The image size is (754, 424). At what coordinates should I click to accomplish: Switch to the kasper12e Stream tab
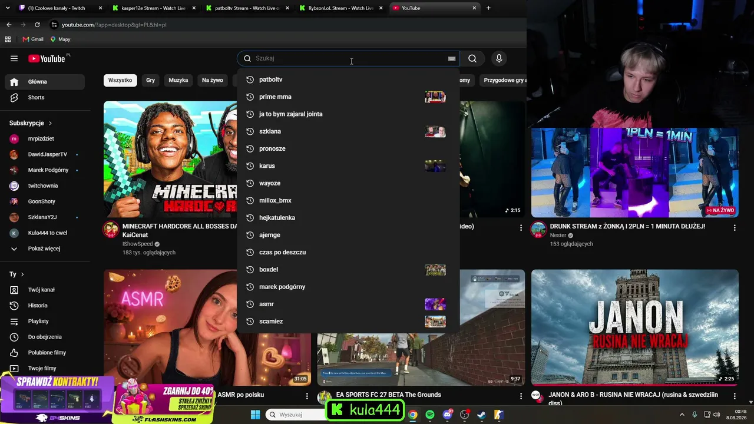(x=156, y=8)
